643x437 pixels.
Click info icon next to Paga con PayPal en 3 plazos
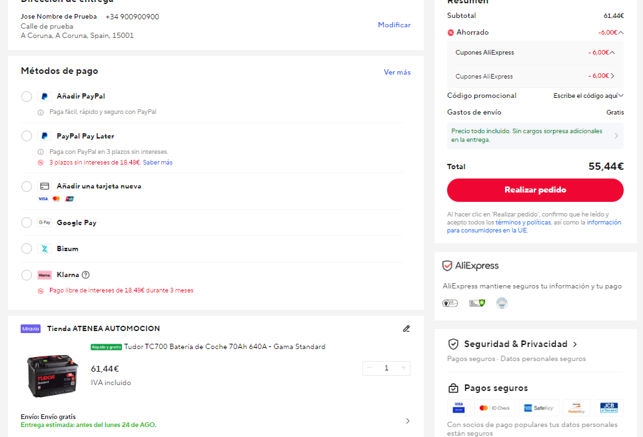pos(41,152)
